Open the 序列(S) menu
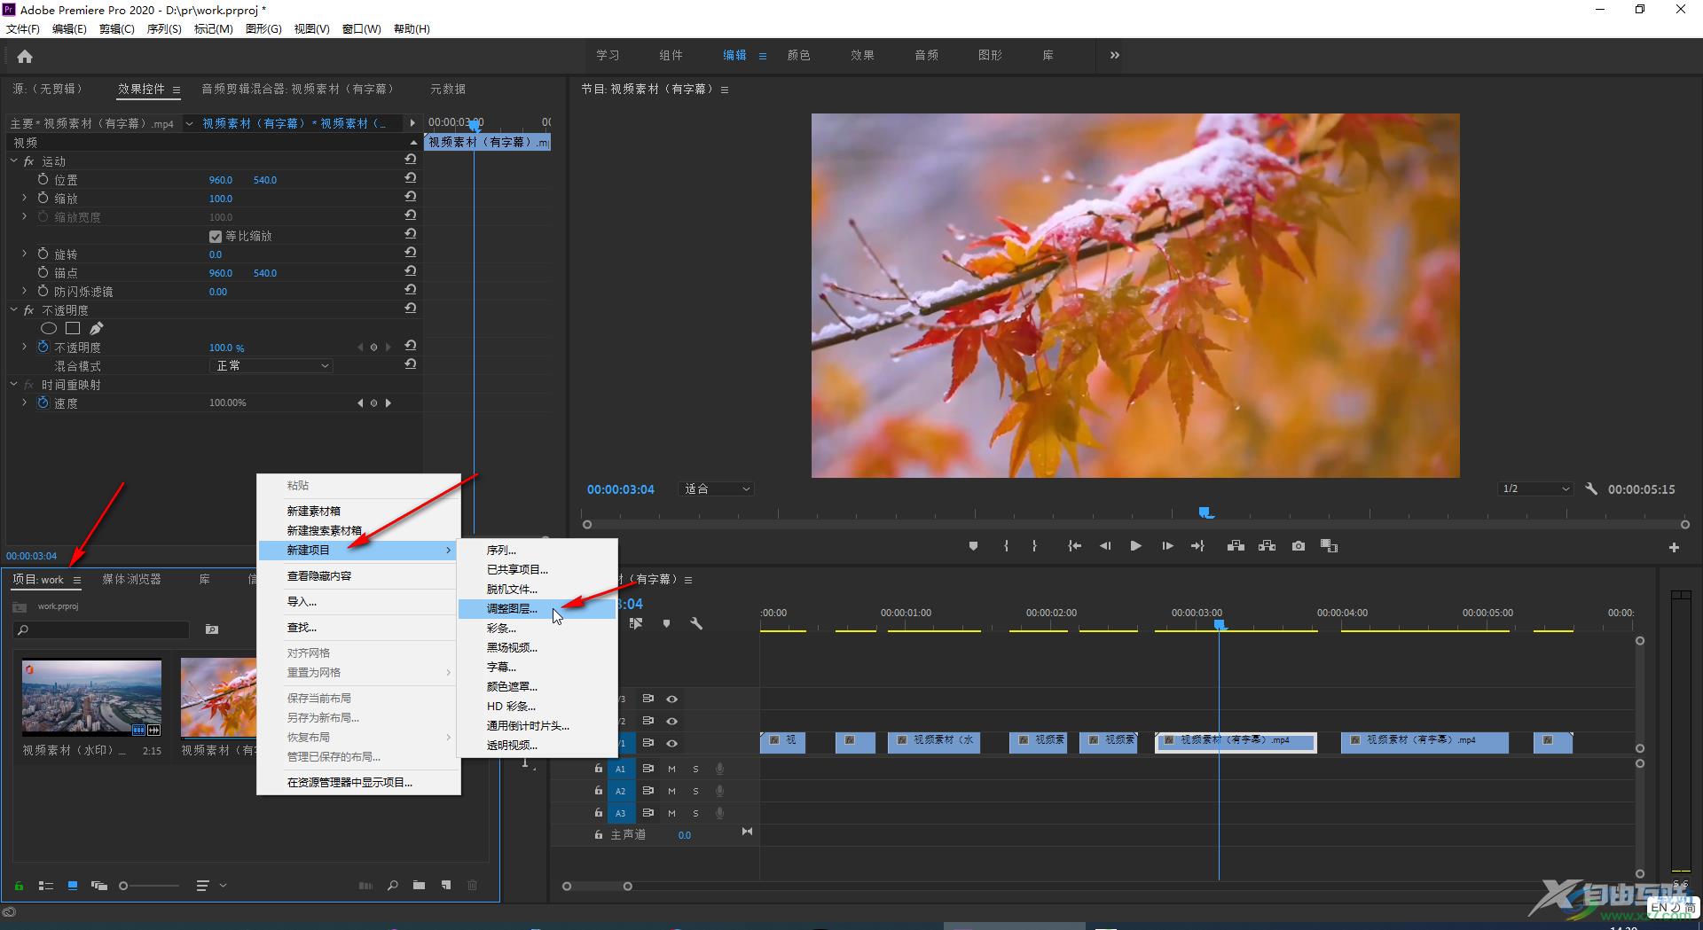This screenshot has height=930, width=1703. pos(164,29)
